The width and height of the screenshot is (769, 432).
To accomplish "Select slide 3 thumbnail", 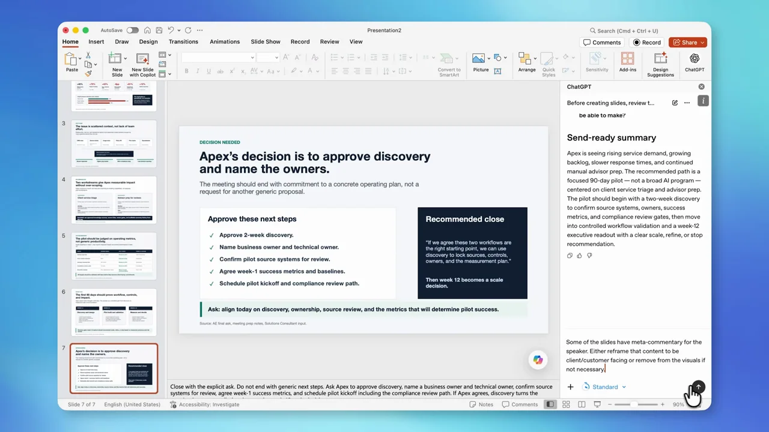I will (x=114, y=143).
